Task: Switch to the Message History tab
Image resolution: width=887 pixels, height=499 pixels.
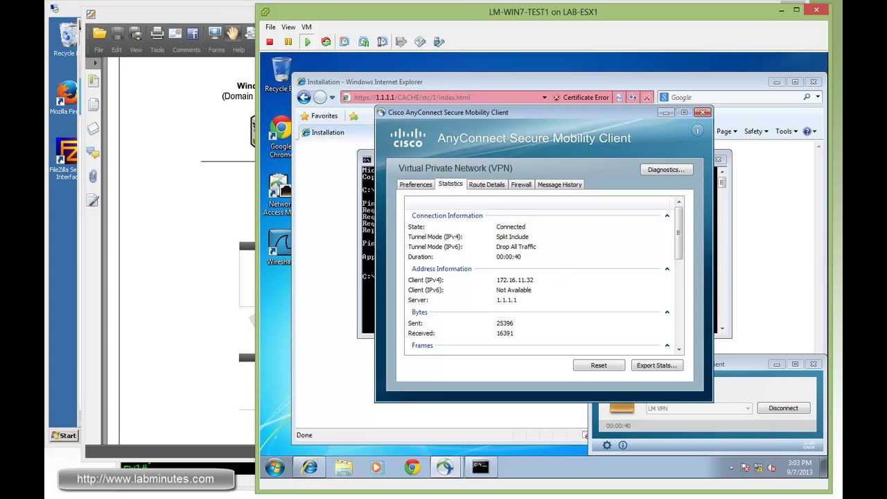Action: coord(559,184)
